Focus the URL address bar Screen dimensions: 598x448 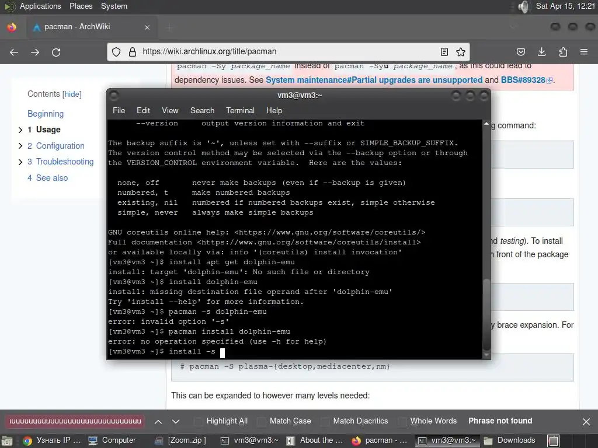288,52
